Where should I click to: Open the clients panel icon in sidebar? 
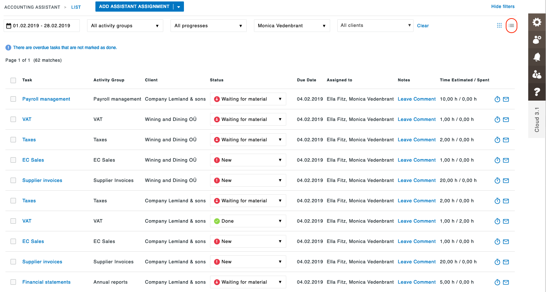[x=537, y=74]
